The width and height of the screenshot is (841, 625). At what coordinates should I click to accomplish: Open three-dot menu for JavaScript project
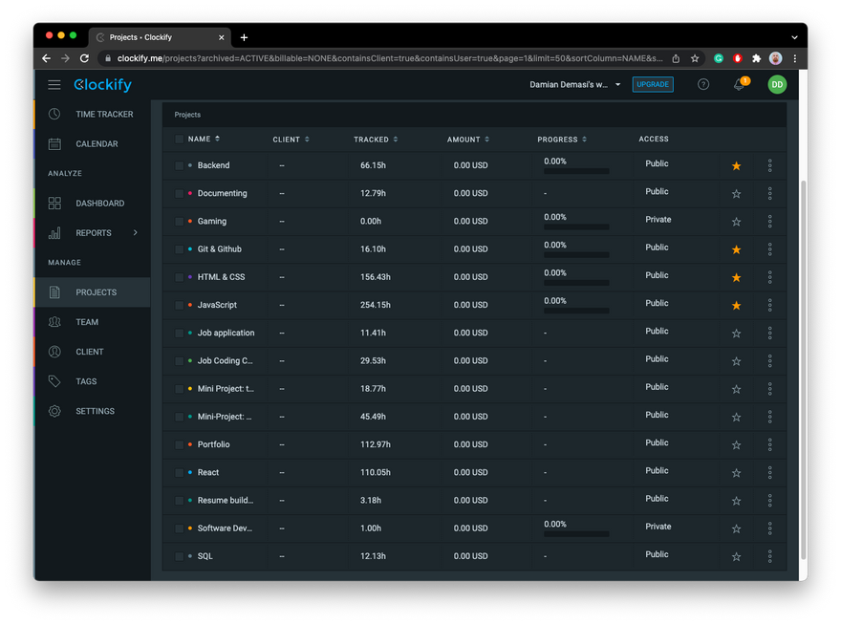pyautogui.click(x=769, y=305)
